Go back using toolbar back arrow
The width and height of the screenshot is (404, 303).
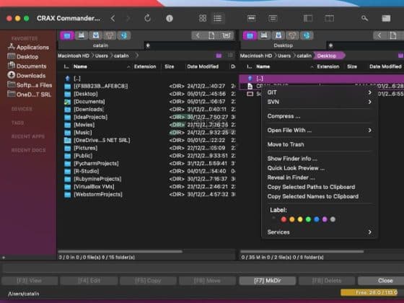click(113, 18)
